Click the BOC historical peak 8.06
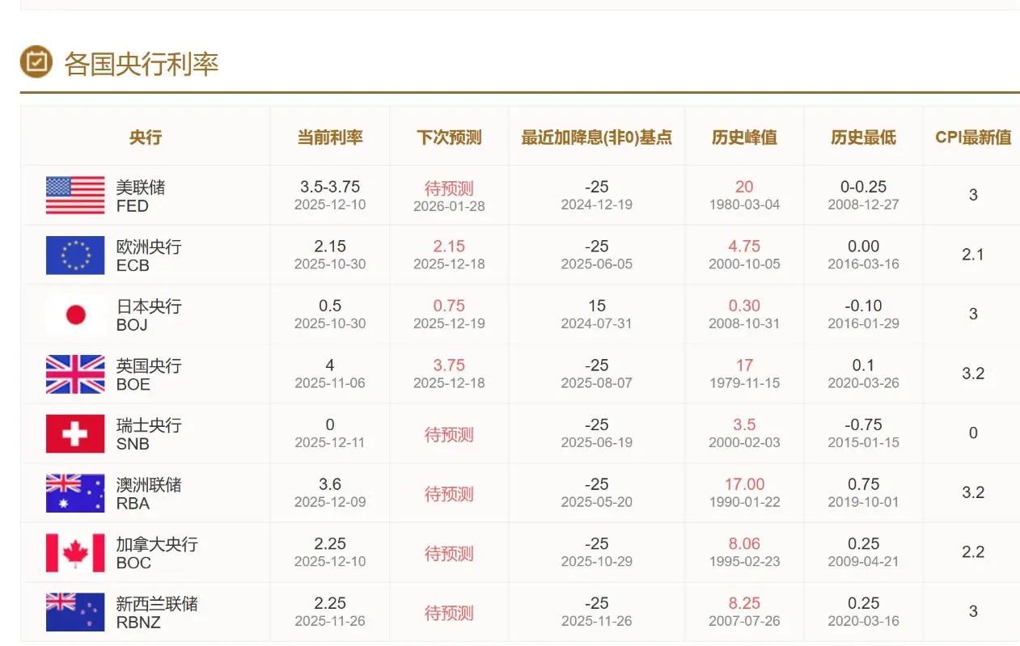 pos(744,544)
